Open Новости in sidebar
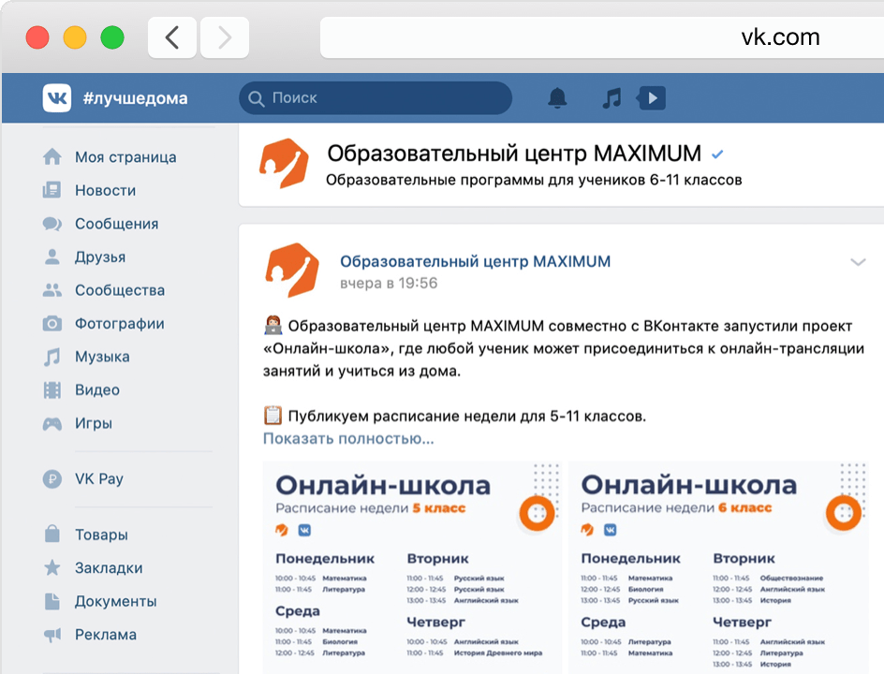 click(106, 190)
